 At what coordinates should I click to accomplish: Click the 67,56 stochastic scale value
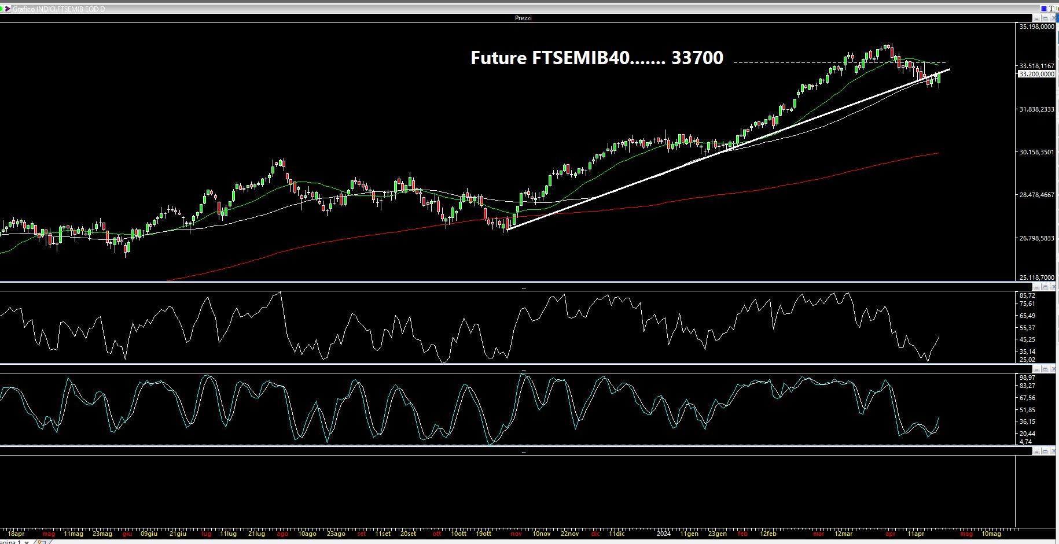(1027, 398)
